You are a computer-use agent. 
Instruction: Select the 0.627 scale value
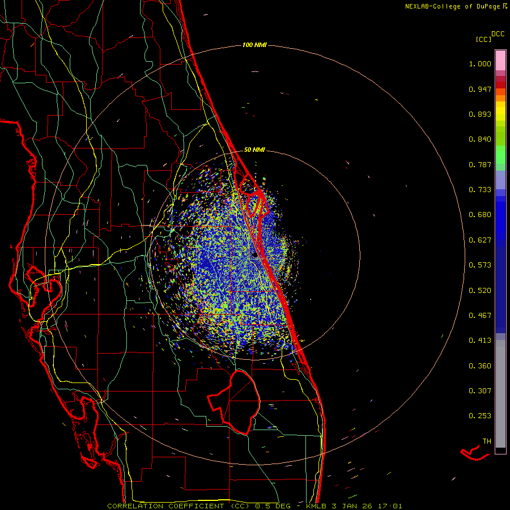pos(480,240)
